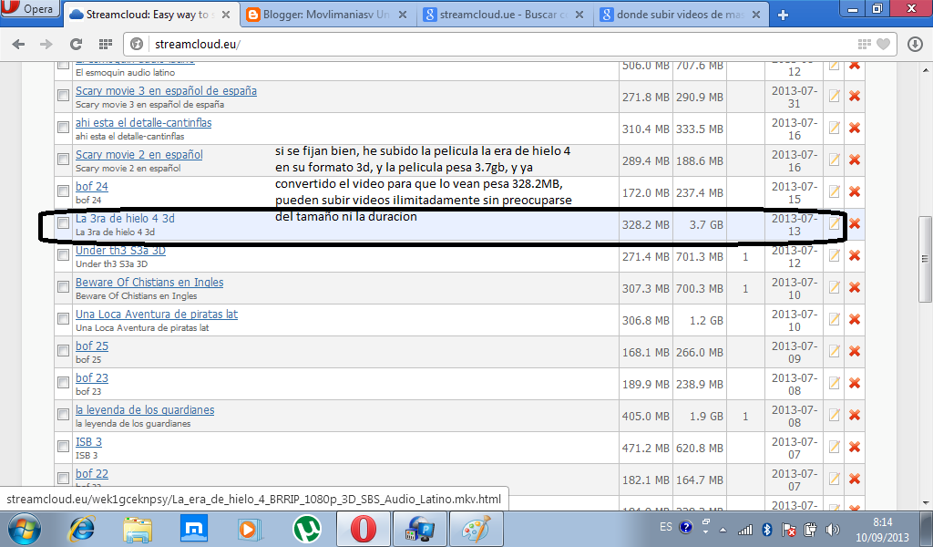
Task: Delete Beware Of Chistians entry red X
Action: pyautogui.click(x=855, y=287)
